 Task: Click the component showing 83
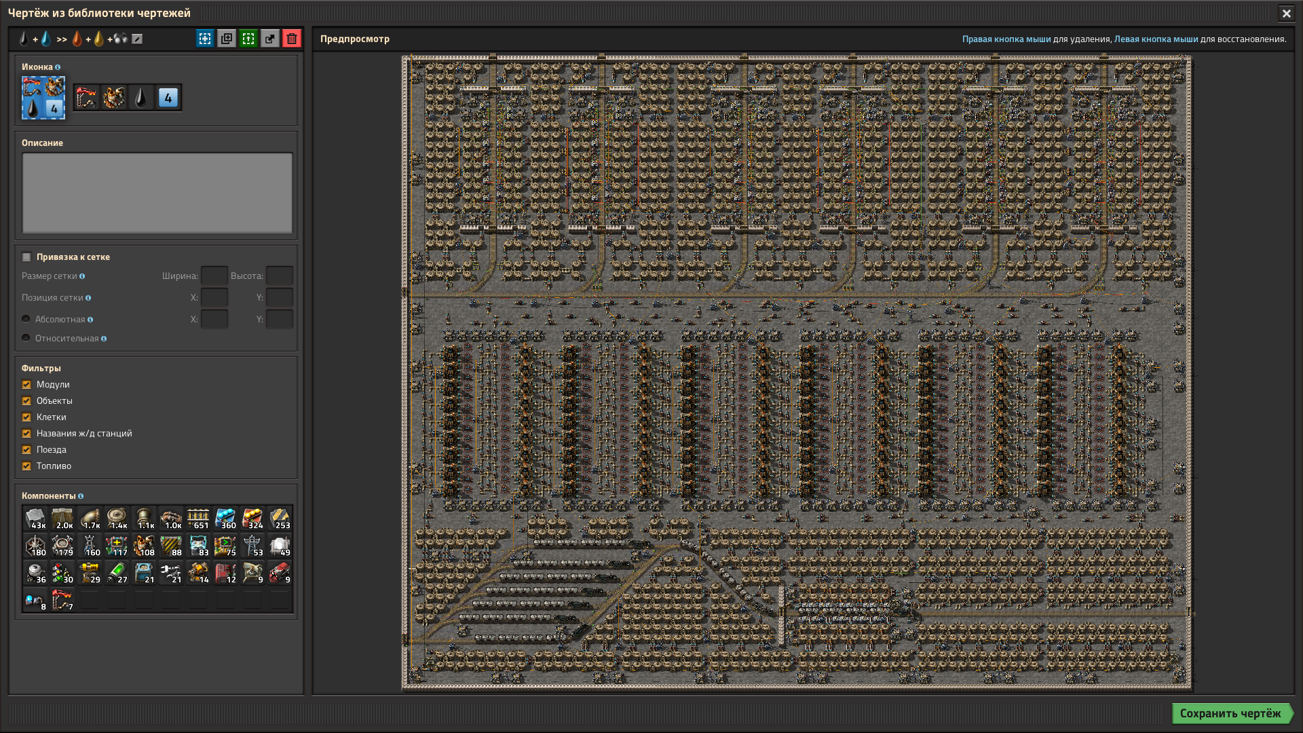(198, 546)
